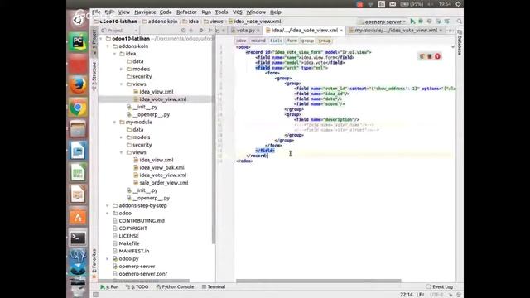The image size is (530, 298).
Task: Click the scroll-from-source target icon in Project panel
Action: point(184,31)
